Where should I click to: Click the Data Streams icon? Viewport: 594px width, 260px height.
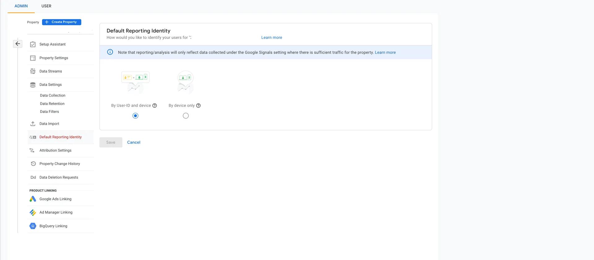point(33,71)
